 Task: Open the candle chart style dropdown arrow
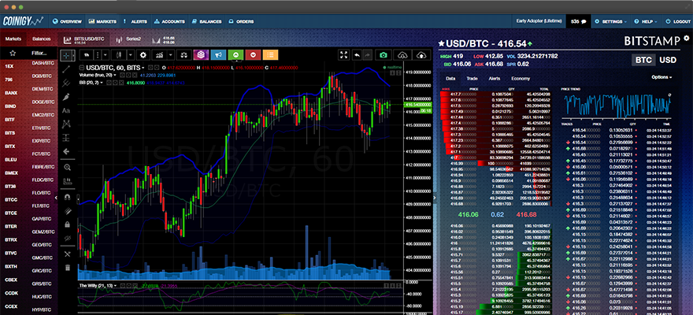coord(132,55)
